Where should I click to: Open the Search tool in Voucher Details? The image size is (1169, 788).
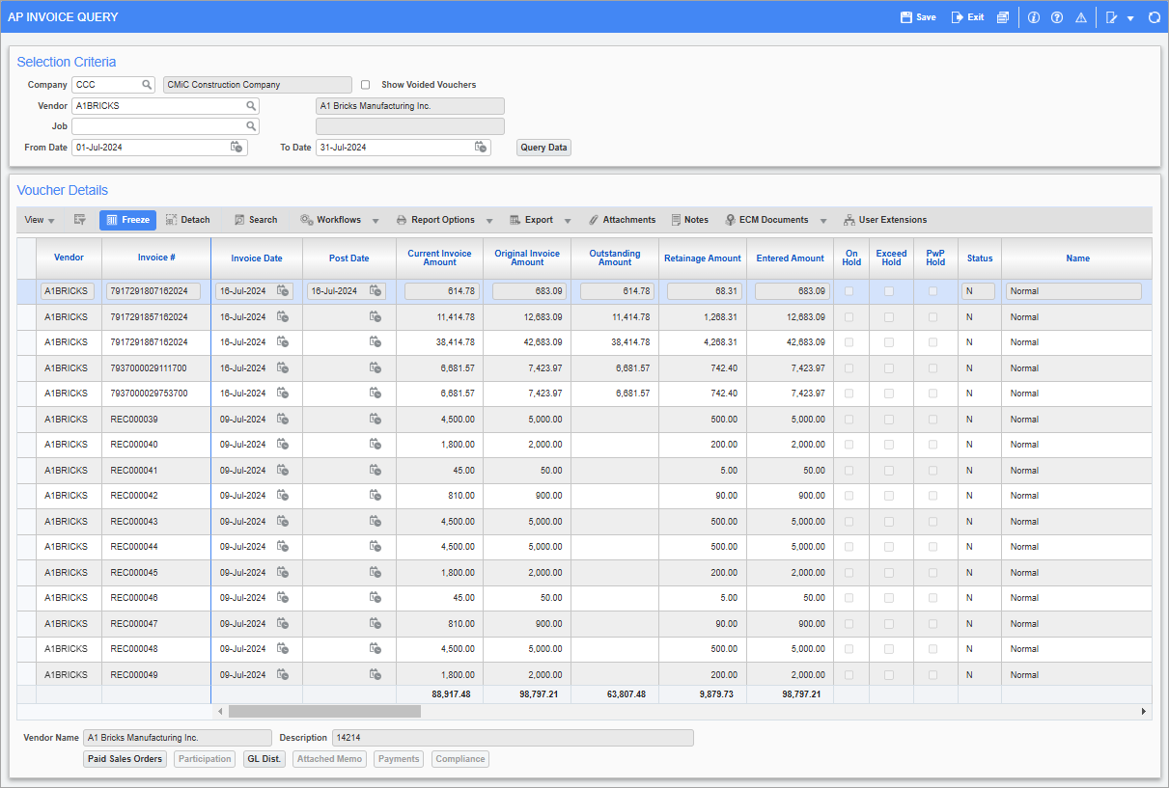(255, 220)
